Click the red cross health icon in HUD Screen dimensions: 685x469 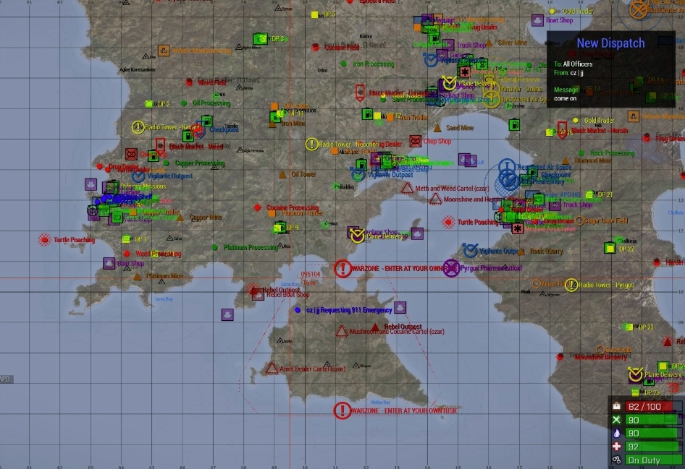(616, 447)
